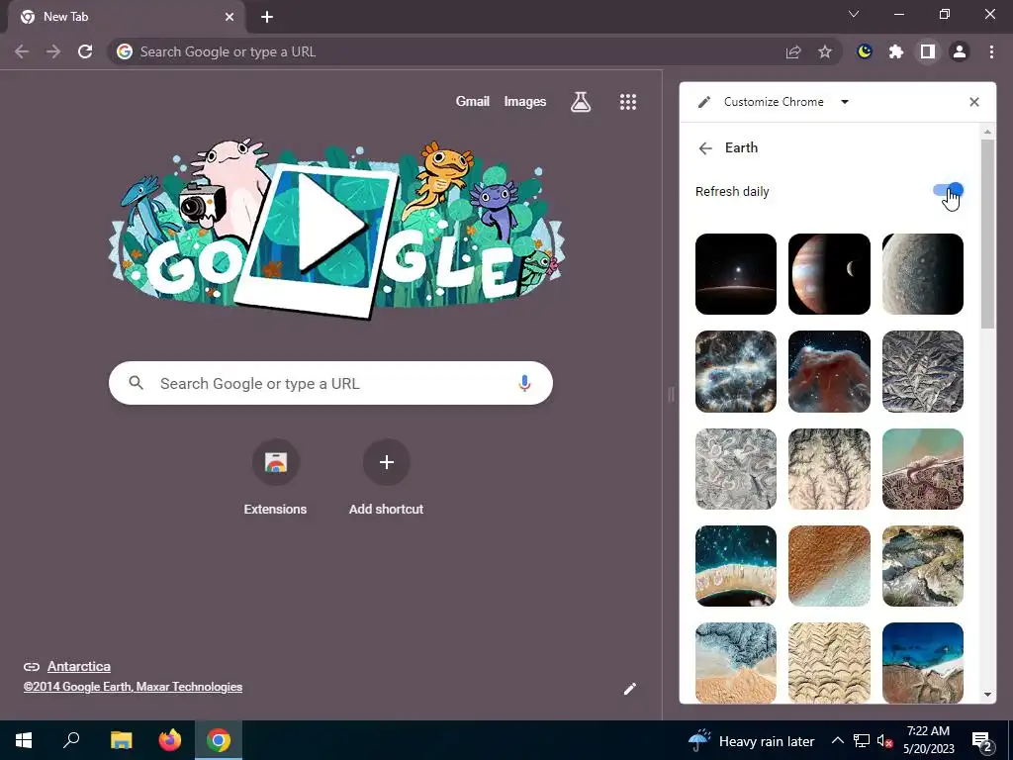Open File Explorer from the taskbar
Image resolution: width=1013 pixels, height=760 pixels.
click(x=121, y=740)
